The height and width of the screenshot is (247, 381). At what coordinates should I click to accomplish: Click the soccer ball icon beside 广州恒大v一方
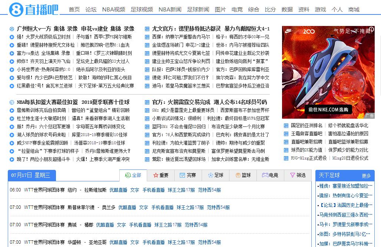click(x=12, y=29)
